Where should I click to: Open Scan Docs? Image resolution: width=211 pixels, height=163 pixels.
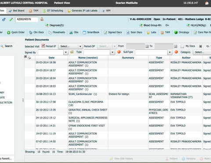coord(134,33)
